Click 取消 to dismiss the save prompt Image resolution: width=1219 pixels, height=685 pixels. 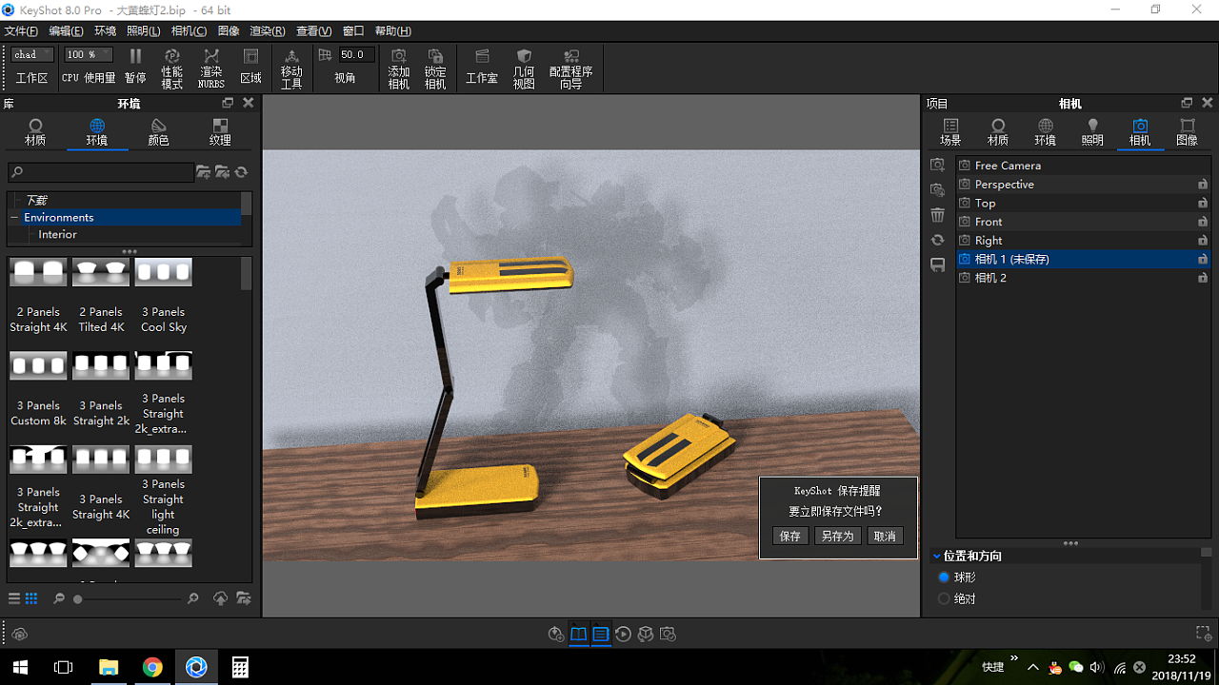(885, 536)
